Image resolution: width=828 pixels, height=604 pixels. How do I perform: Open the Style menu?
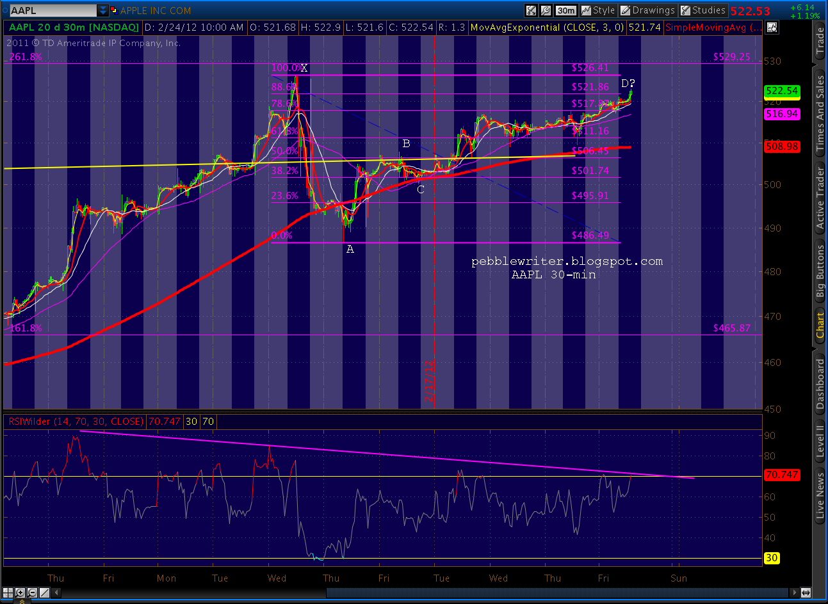click(598, 11)
